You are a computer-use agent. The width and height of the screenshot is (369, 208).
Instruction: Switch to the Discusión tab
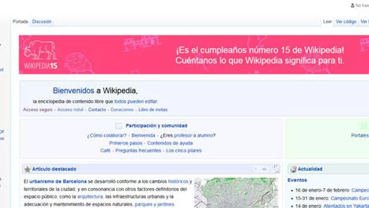pos(42,21)
